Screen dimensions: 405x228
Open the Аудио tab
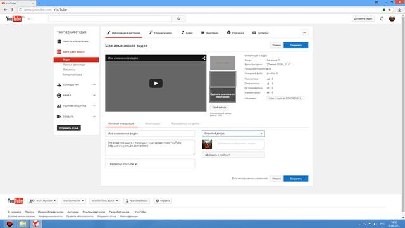(x=187, y=33)
